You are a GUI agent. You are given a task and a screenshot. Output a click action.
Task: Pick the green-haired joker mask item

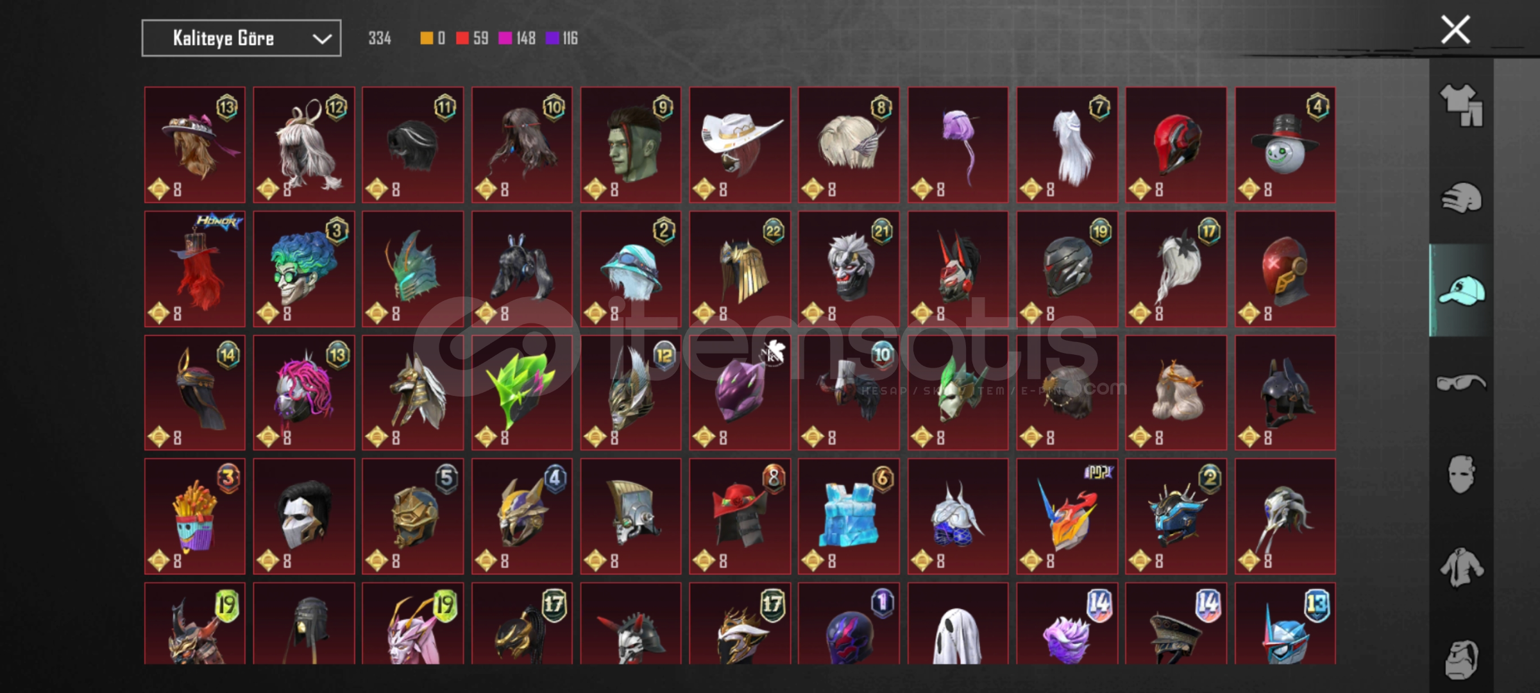304,269
